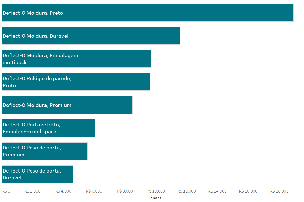This screenshot has width=304, height=202.
Task: Click the R$ 6.000 axis label
Action: click(94, 191)
